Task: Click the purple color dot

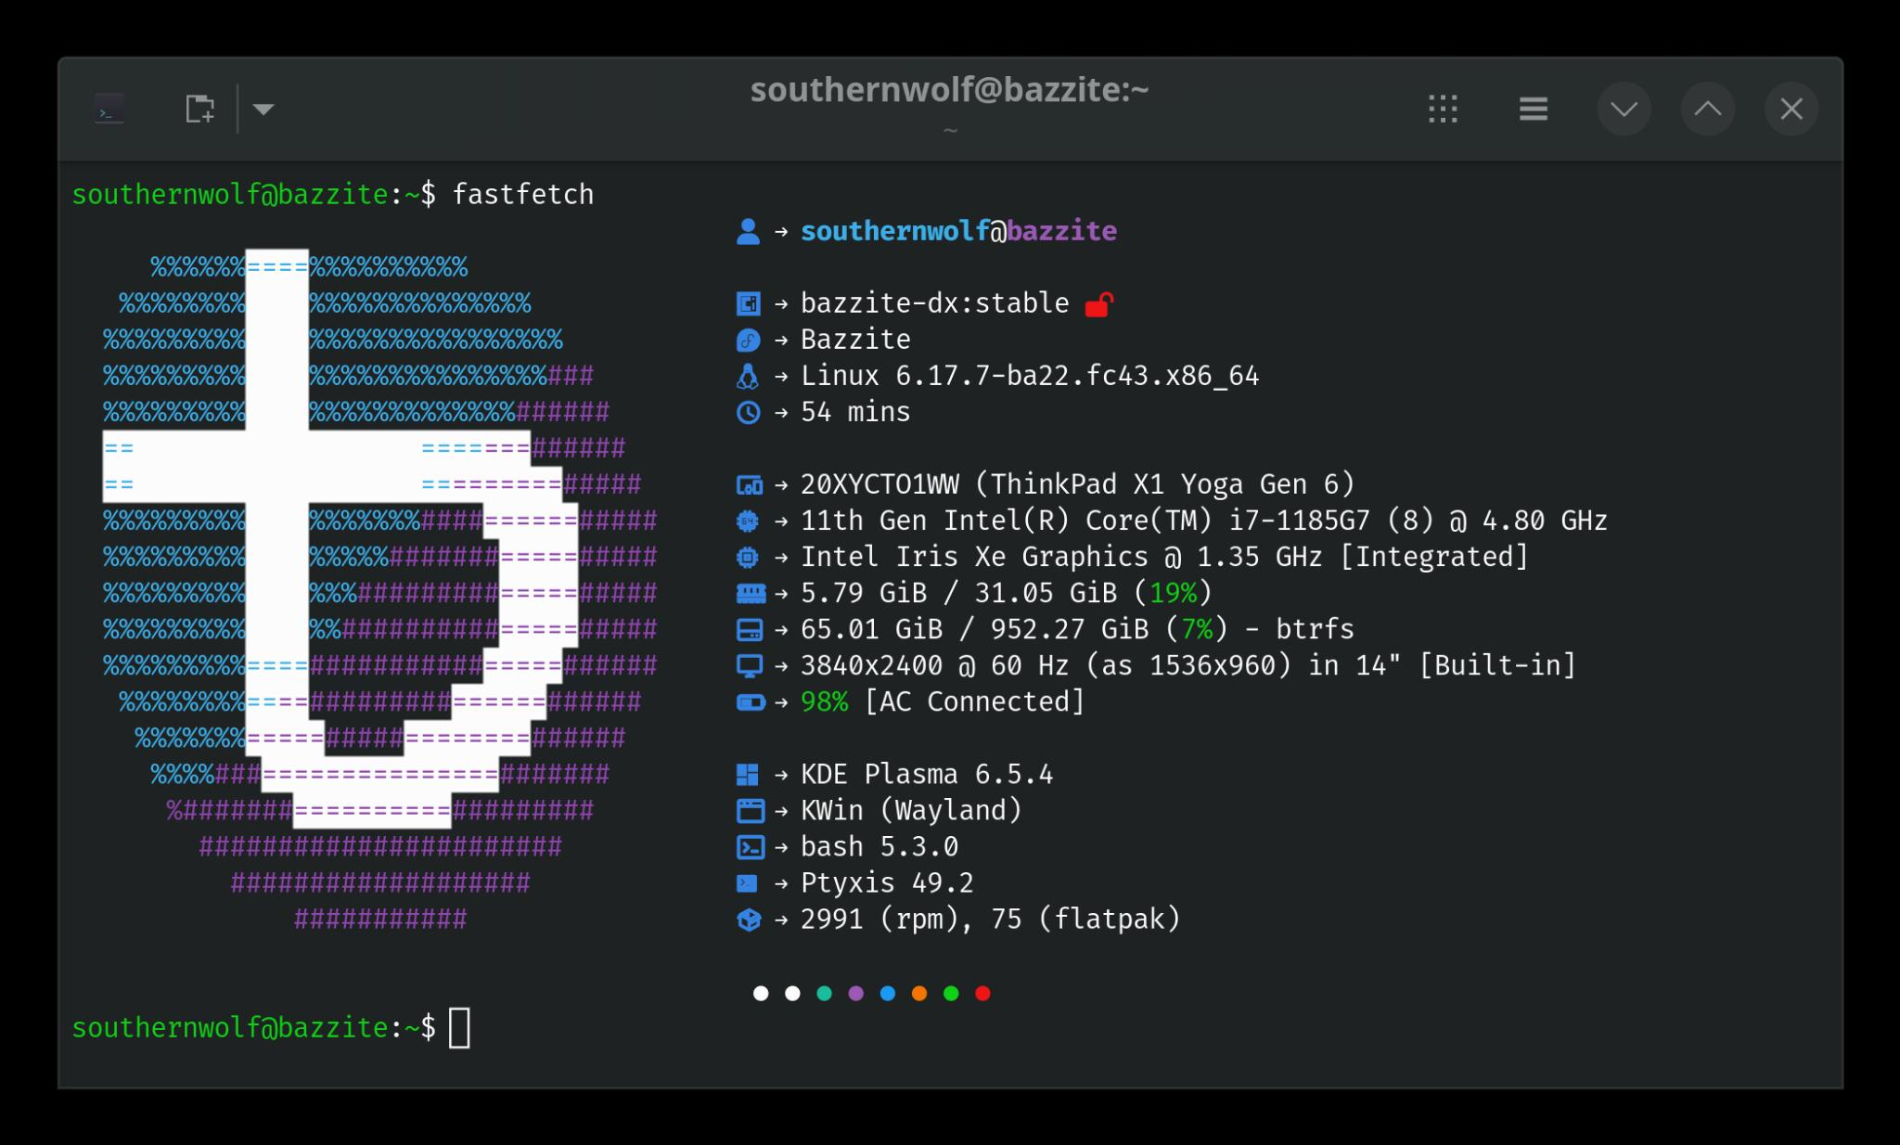Action: (855, 994)
